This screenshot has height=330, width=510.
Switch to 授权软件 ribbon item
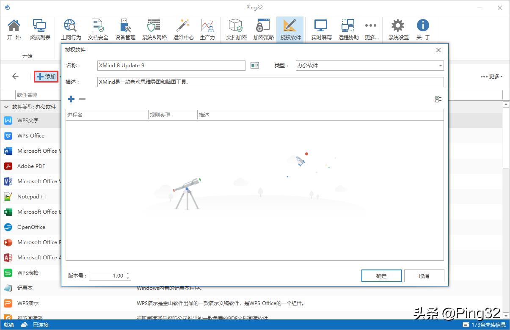(x=290, y=29)
